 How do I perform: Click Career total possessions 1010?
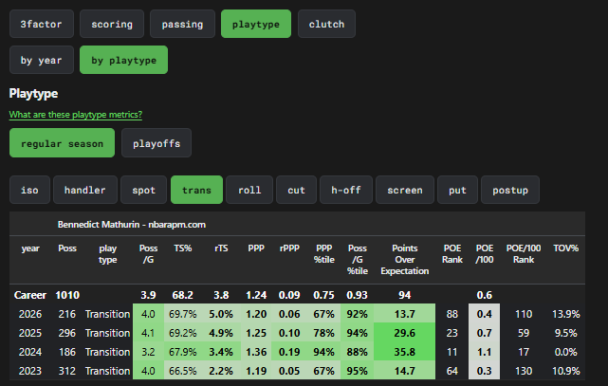(x=67, y=295)
